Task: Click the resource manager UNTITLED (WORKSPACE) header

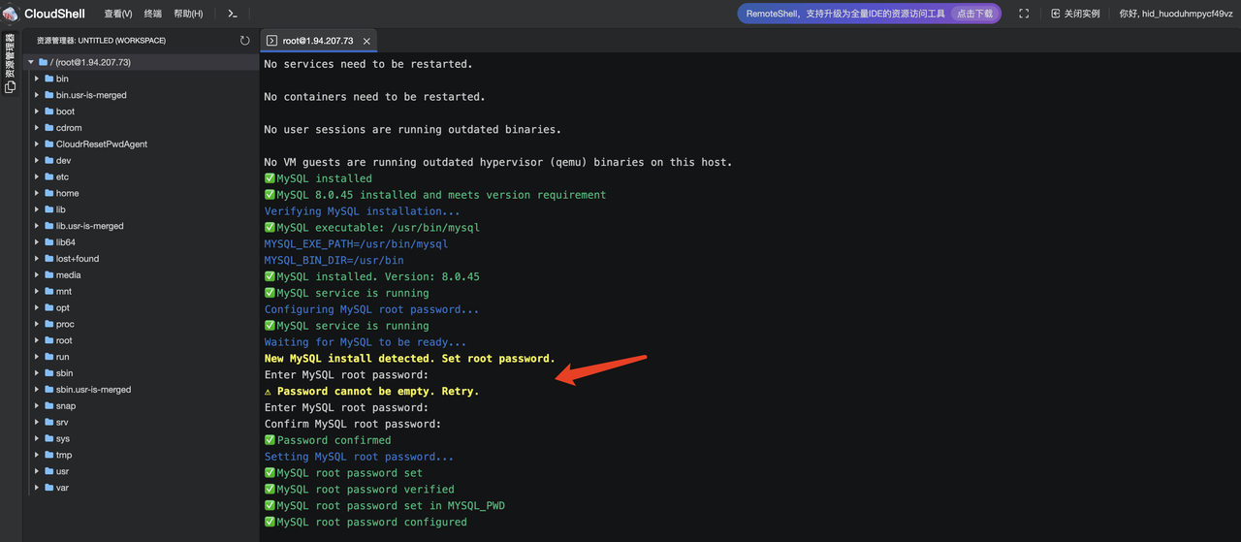Action: (x=101, y=41)
